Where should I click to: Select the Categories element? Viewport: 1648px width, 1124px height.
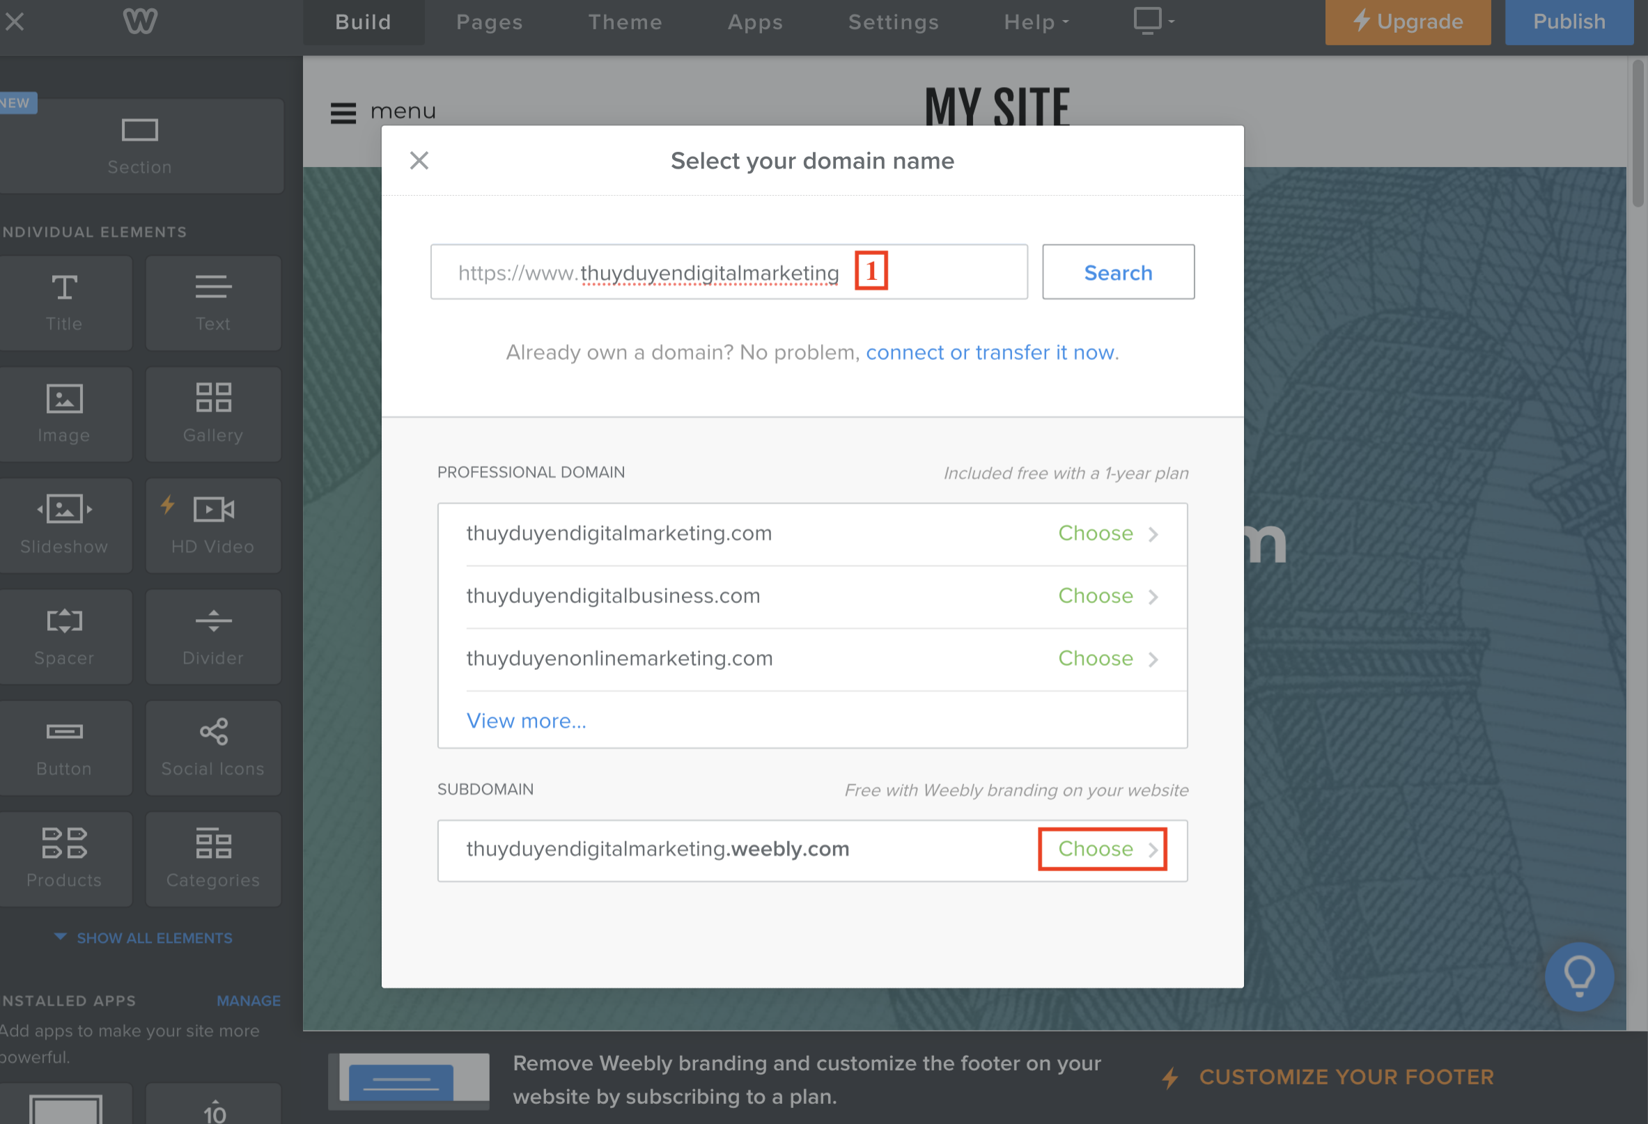pyautogui.click(x=212, y=859)
